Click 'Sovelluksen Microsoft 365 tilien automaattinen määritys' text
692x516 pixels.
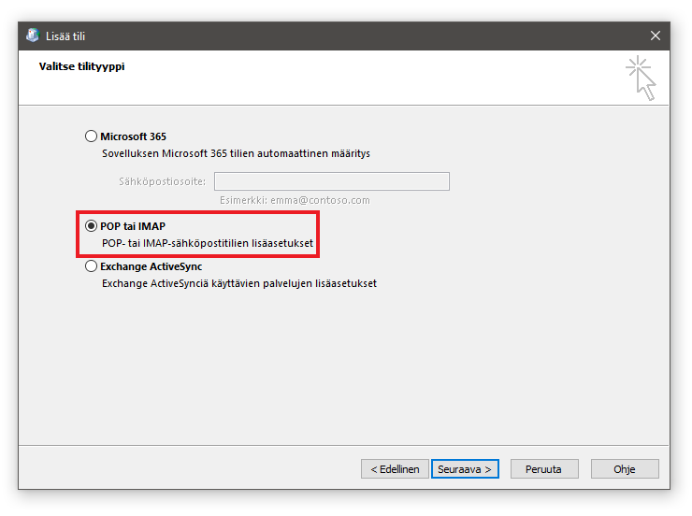(236, 153)
